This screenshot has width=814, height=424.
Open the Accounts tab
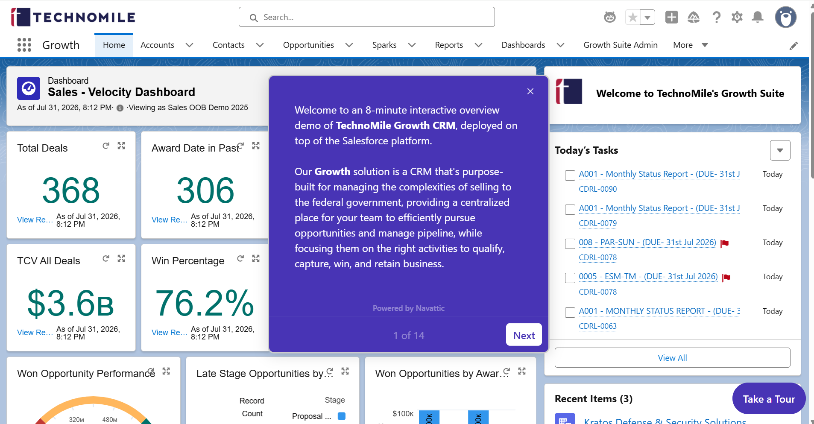click(157, 45)
